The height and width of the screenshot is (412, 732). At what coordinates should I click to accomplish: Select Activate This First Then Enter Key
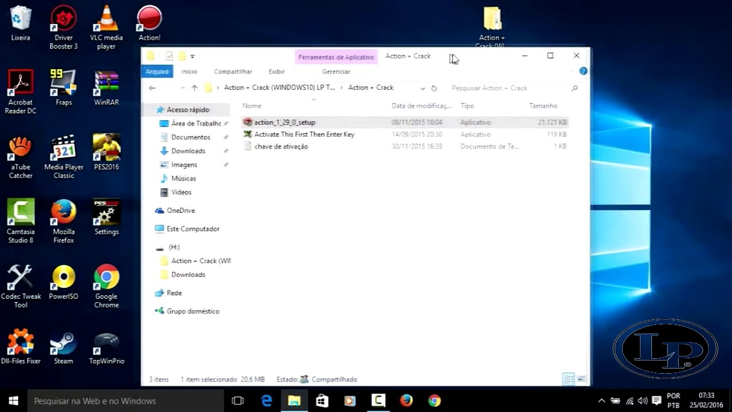coord(405,134)
